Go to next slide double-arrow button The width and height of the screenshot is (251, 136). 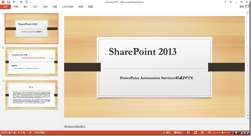click(248, 118)
